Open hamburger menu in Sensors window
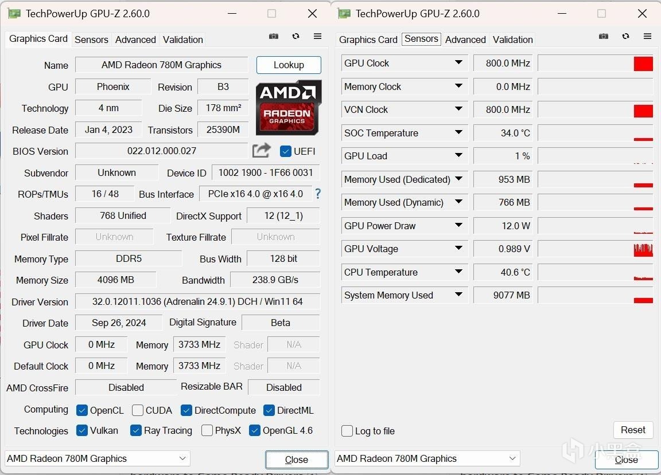 point(648,36)
